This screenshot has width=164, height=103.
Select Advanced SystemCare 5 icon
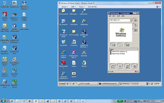point(64,75)
